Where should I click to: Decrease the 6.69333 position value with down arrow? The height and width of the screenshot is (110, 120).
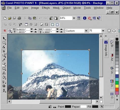pos(32,29)
